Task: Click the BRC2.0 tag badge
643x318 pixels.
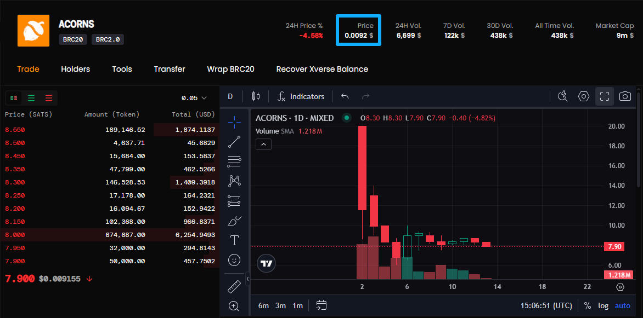Action: pos(108,40)
